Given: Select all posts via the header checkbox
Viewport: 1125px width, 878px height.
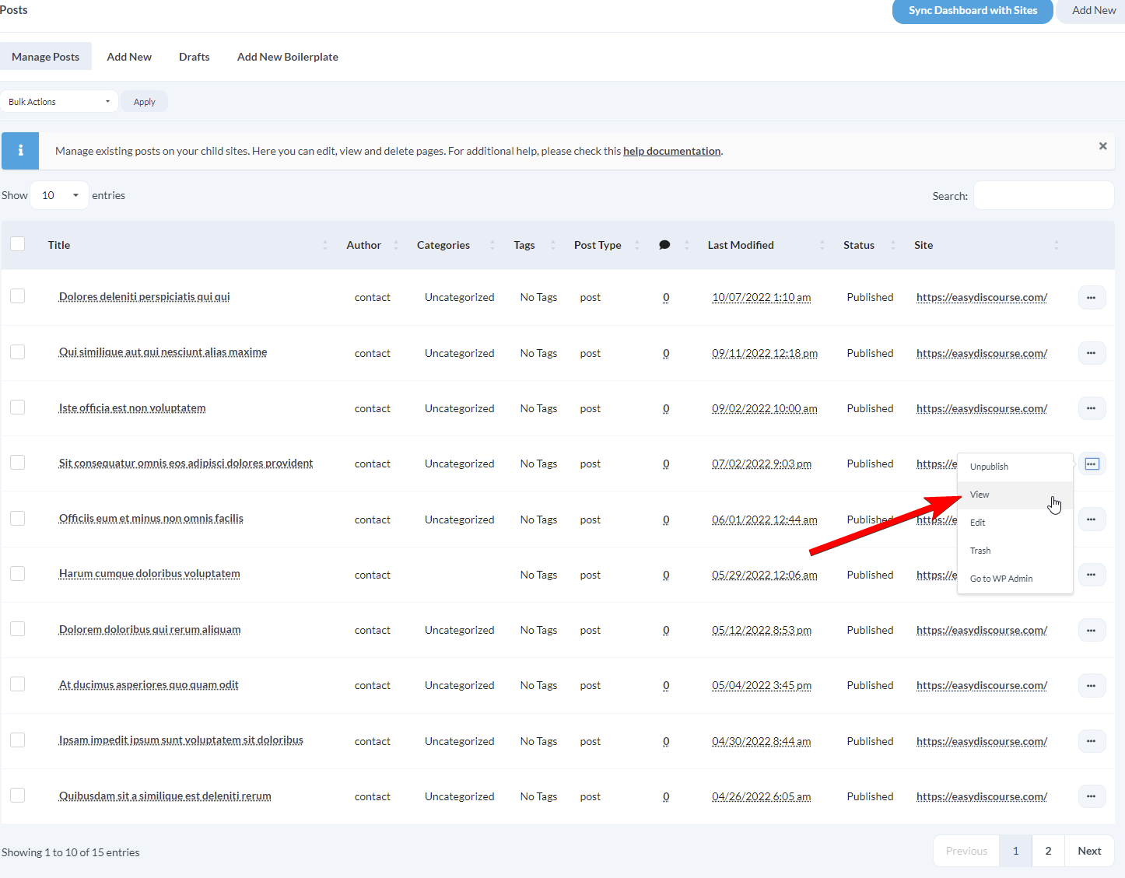Looking at the screenshot, I should tap(17, 243).
